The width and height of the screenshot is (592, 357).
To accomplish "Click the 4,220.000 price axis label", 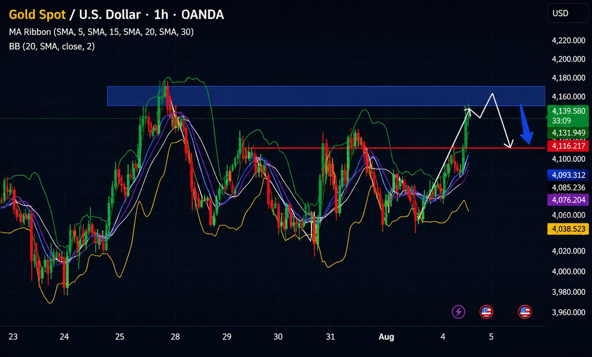I will [569, 40].
